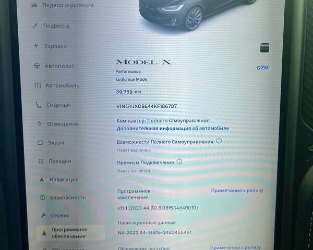Viewport: 313px width, 250px height.
Task: Click the Автомобиль sliders icon
Action: click(x=38, y=85)
